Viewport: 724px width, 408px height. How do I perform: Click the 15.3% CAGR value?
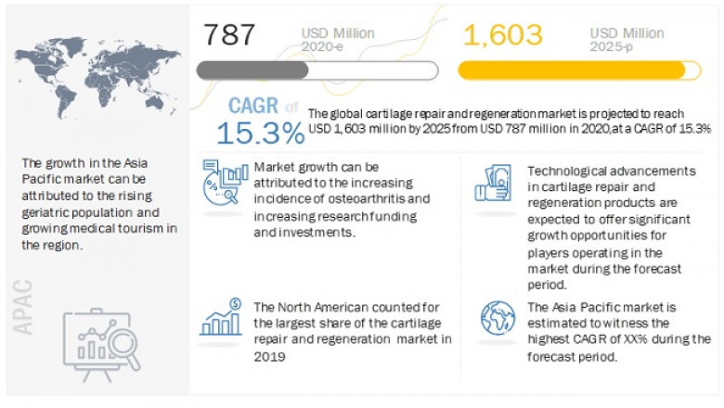click(x=260, y=133)
